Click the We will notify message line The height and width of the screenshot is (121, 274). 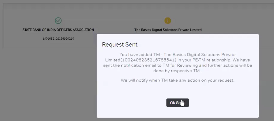(178, 80)
